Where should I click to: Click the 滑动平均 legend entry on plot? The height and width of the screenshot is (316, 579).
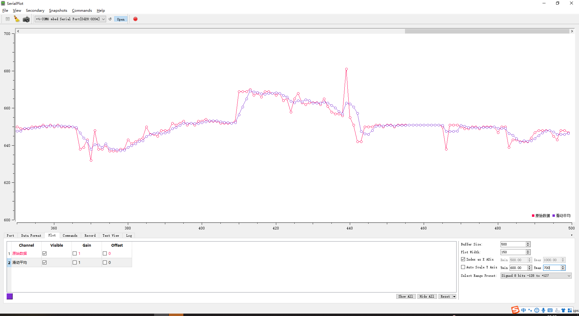[562, 216]
